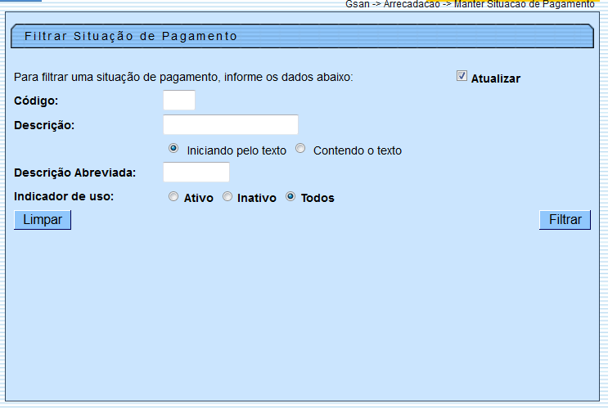Click the blue tab at top-left corner
Viewport: 608px width, 408px height.
pyautogui.click(x=20, y=2)
